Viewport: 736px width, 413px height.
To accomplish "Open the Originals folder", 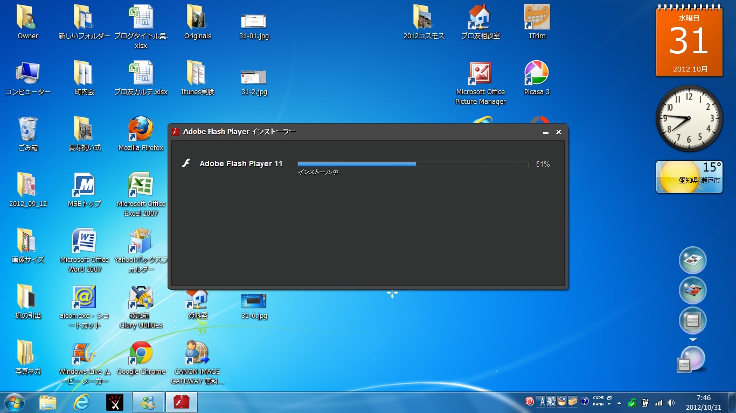I will [x=198, y=23].
